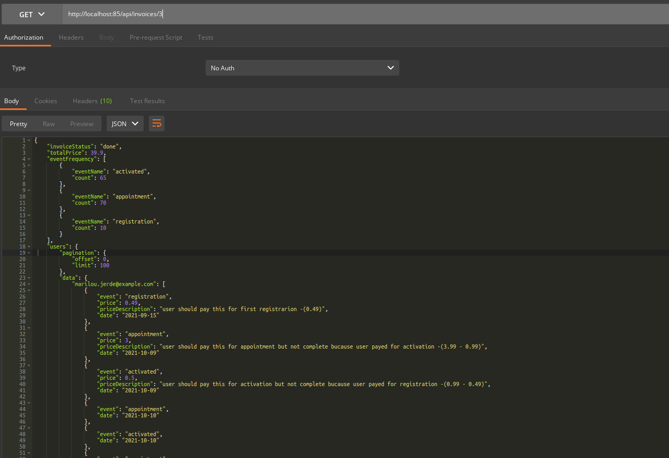Click the request URL input field
This screenshot has width=669, height=458.
(x=365, y=14)
